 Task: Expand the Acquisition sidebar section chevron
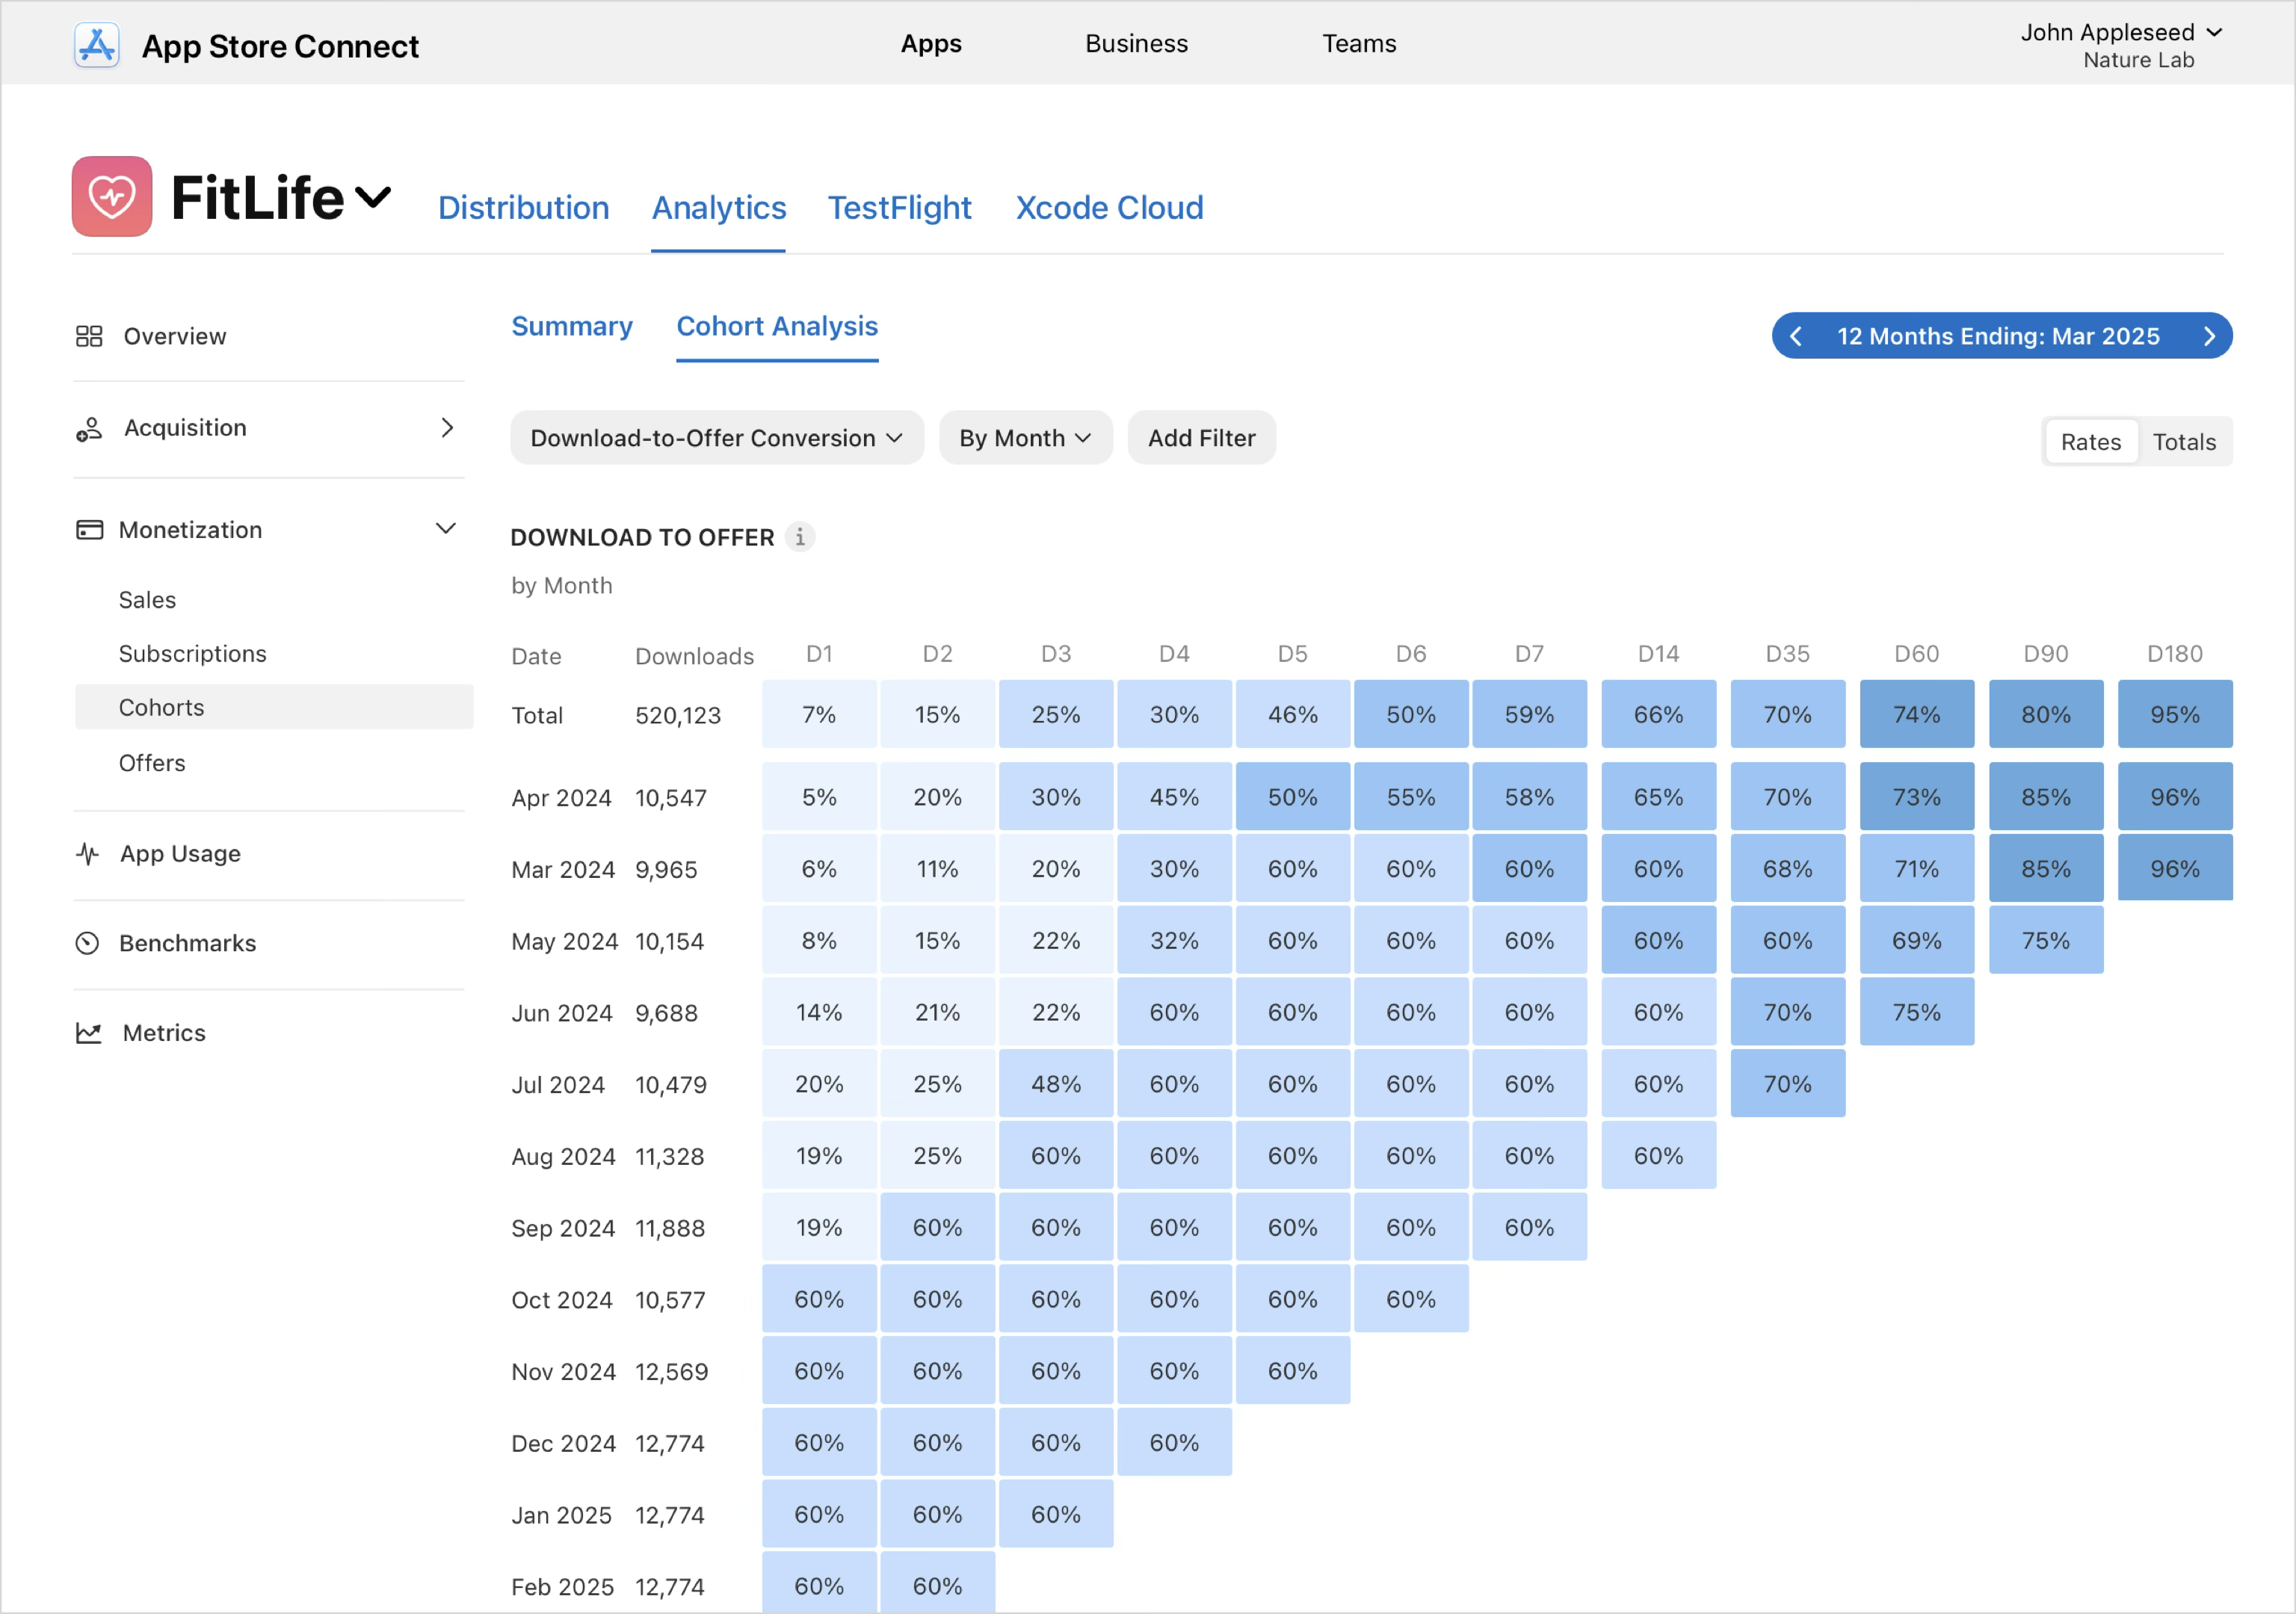[x=447, y=428]
